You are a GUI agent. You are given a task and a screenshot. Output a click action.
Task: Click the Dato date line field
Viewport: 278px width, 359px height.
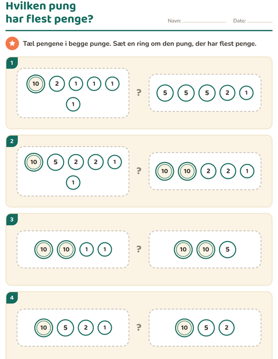(x=259, y=21)
